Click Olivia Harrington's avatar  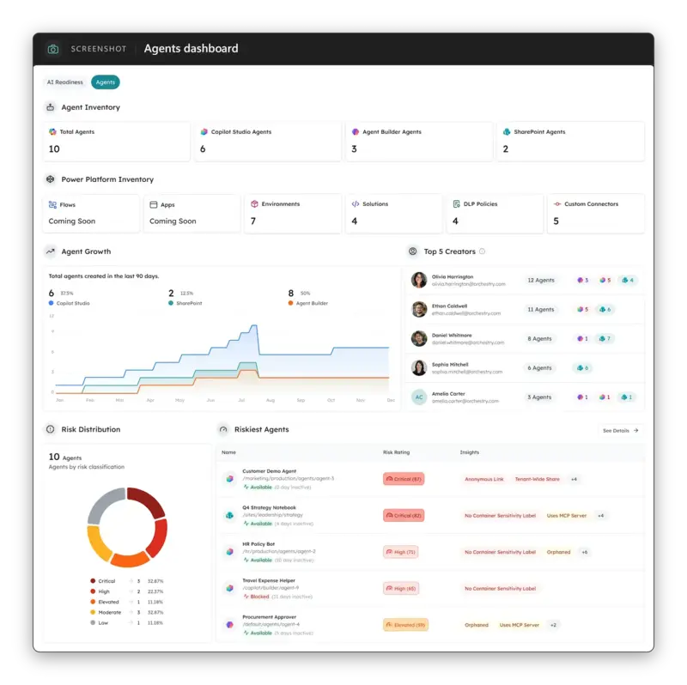click(x=419, y=280)
